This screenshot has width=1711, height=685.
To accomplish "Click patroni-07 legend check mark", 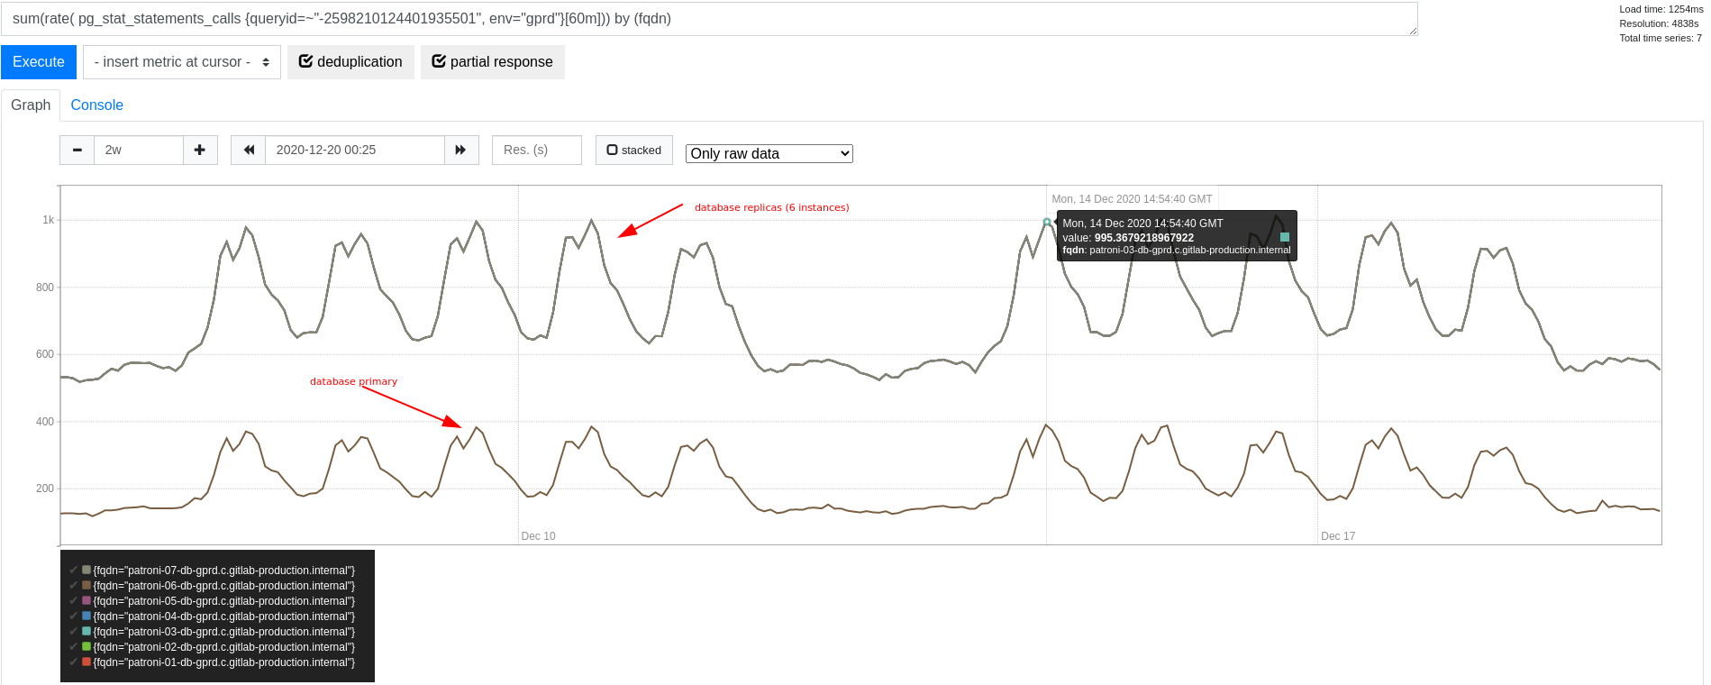I will 73,570.
